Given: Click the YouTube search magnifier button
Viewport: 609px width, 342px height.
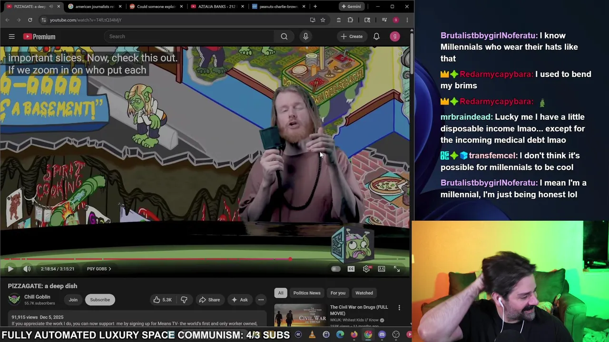Looking at the screenshot, I should (284, 37).
